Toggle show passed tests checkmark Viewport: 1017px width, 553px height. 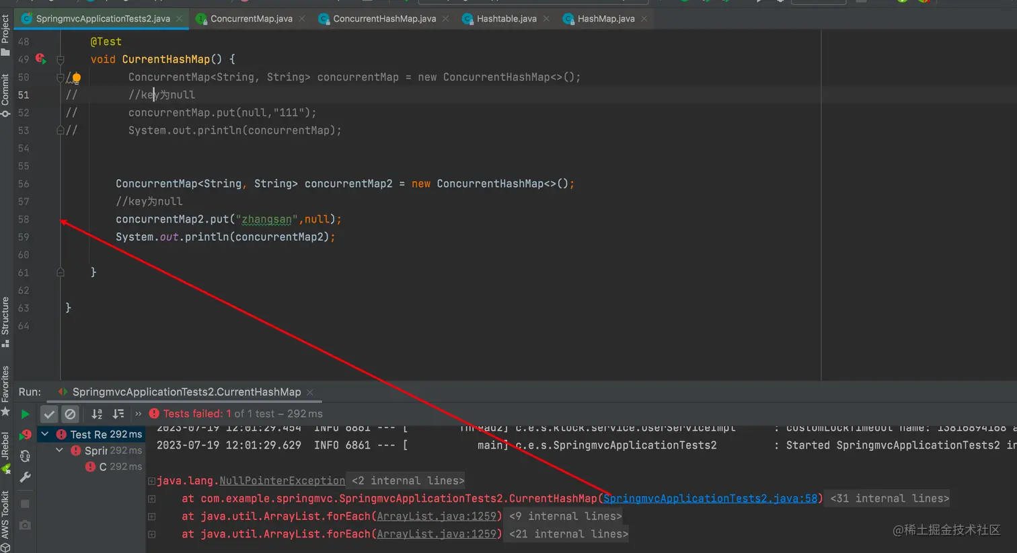(x=49, y=414)
